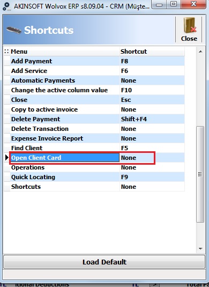Minimize the Wolvox ERP window
The width and height of the screenshot is (209, 287).
pyautogui.click(x=159, y=4)
